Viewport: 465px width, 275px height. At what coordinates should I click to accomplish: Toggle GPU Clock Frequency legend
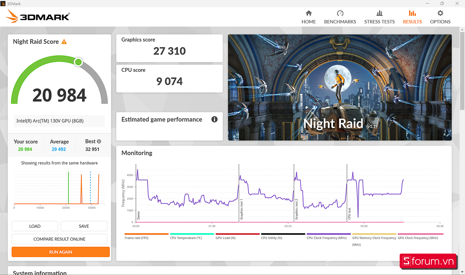(x=420, y=236)
